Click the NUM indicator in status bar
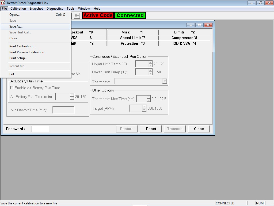 (260, 203)
